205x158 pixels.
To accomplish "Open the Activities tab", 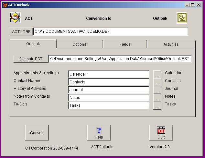I will coord(171,44).
